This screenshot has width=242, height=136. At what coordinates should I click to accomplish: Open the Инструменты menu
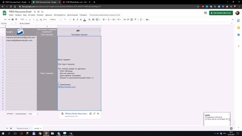coord(60,15)
